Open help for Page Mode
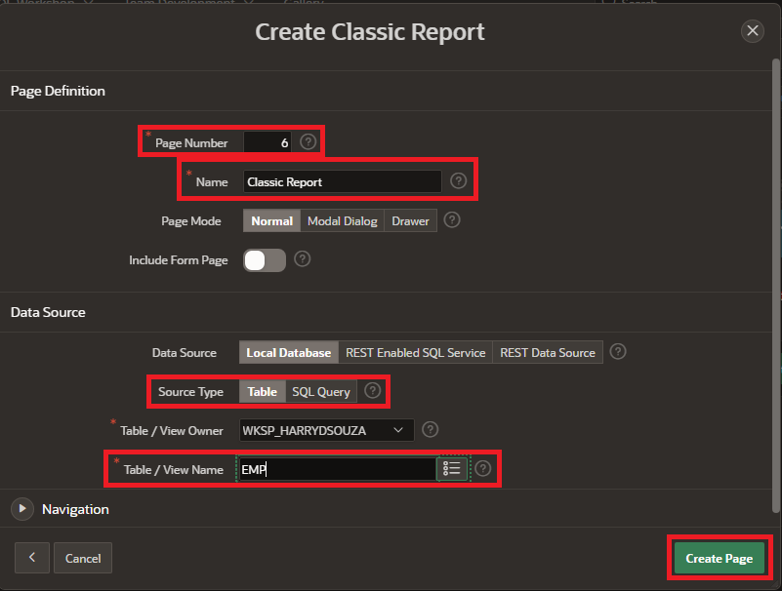The height and width of the screenshot is (591, 782). coord(451,220)
